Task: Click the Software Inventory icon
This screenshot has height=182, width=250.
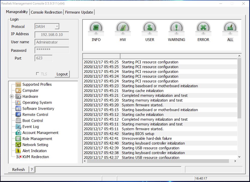Action: tap(18, 109)
